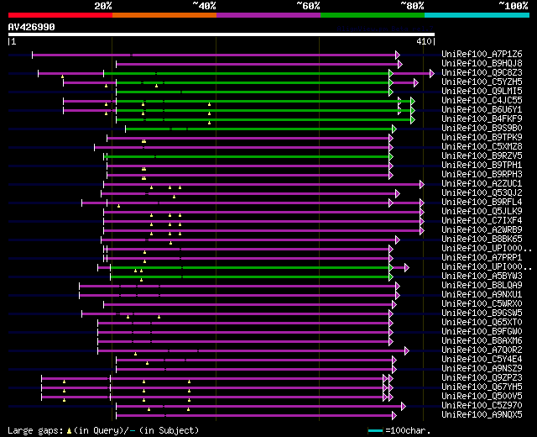
Task: Open UniRef100_C7IXF4 entry
Action: [x=482, y=221]
